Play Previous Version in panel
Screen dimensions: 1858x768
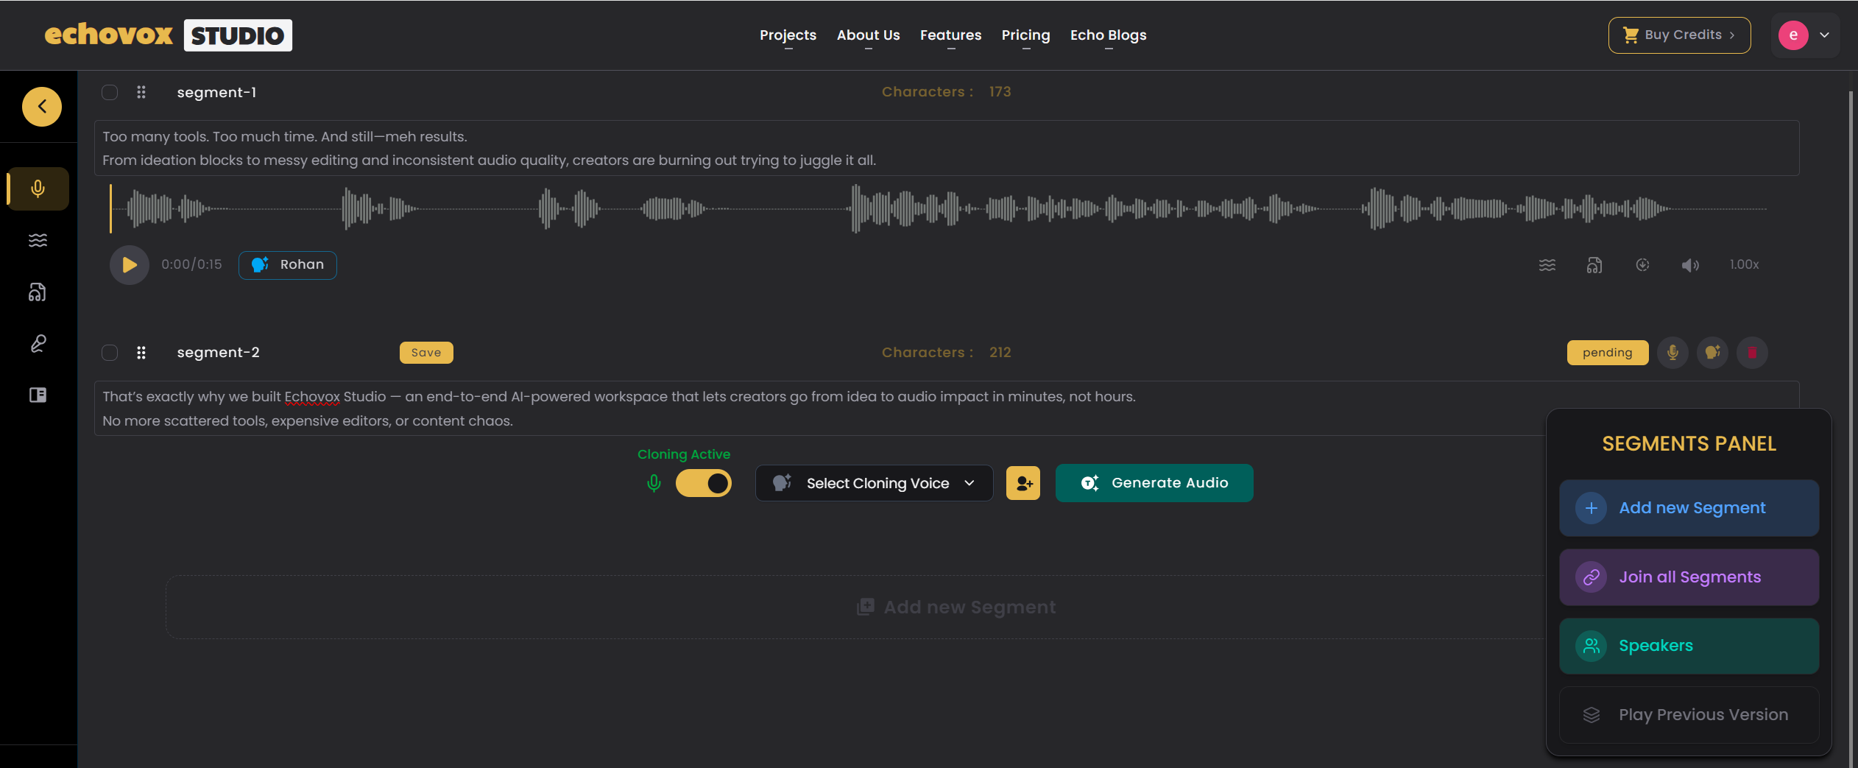[x=1689, y=715]
